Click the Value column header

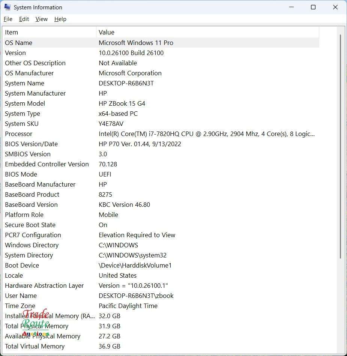coord(107,32)
